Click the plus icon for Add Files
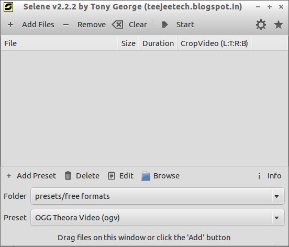The height and width of the screenshot is (247, 289). tap(10, 25)
